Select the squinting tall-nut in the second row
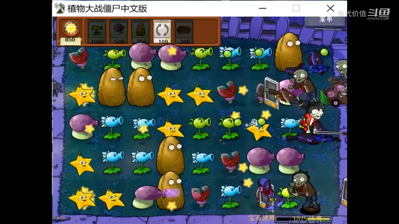399x224 pixels. click(112, 87)
